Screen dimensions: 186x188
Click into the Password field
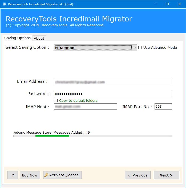click(112, 94)
